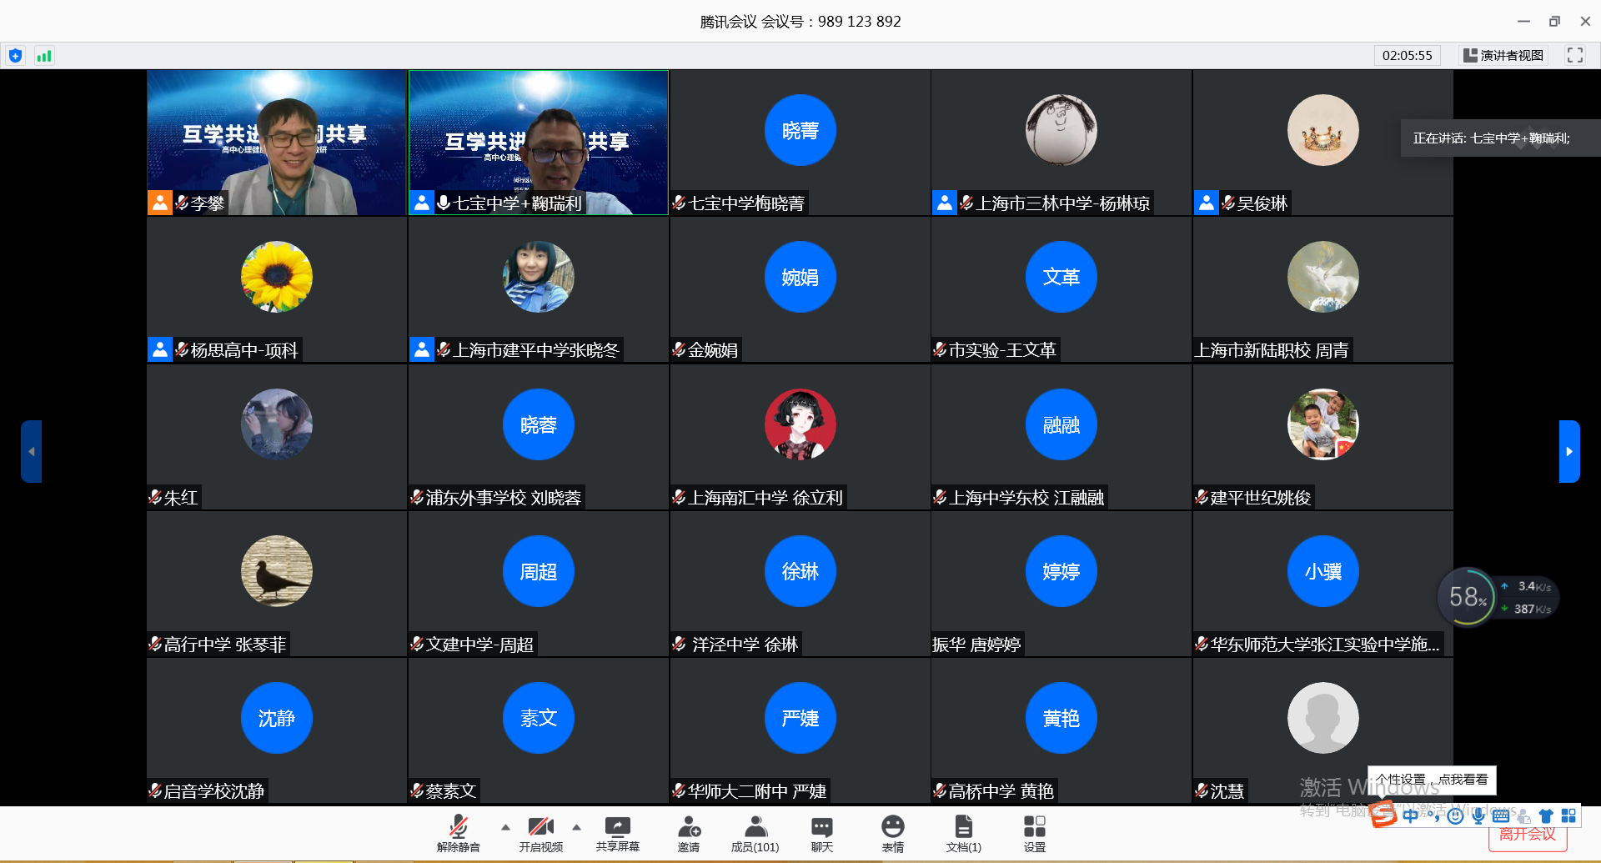Click the meeting ID title 989 123 892
Screen dimensions: 1601x863
860,22
